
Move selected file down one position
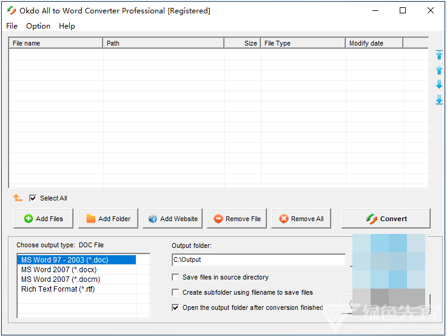tap(439, 84)
